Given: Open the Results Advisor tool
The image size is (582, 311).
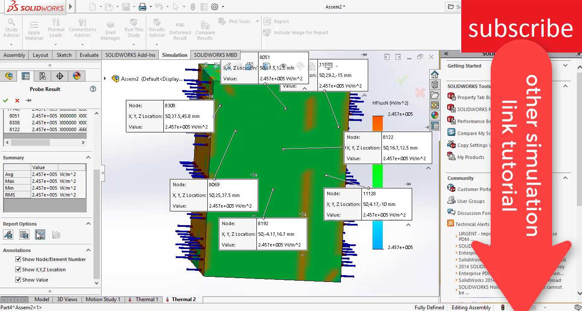Looking at the screenshot, I should tap(157, 28).
